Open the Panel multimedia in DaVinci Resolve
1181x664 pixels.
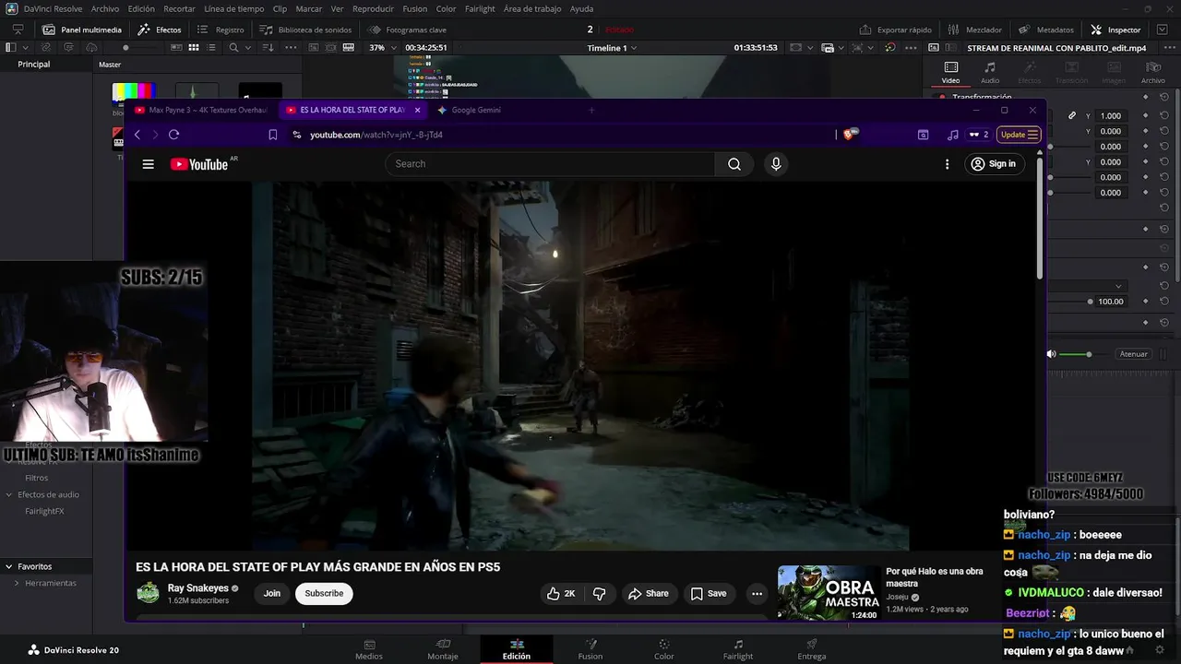pyautogui.click(x=81, y=30)
